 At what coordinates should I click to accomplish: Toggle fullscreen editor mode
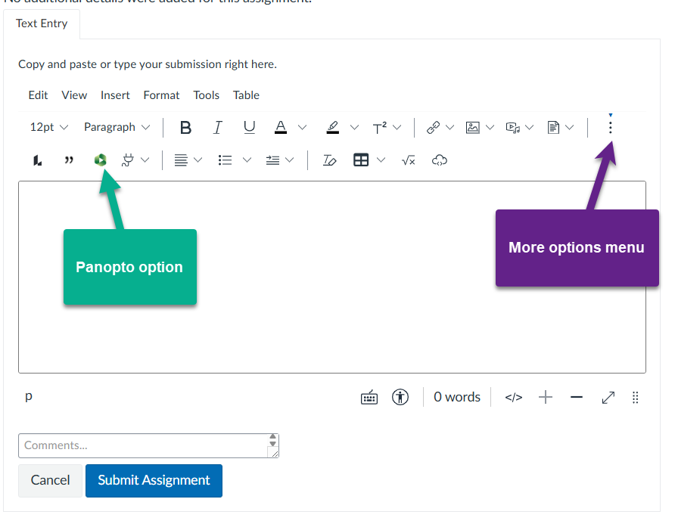608,397
